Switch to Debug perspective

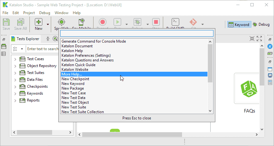(x=261, y=24)
